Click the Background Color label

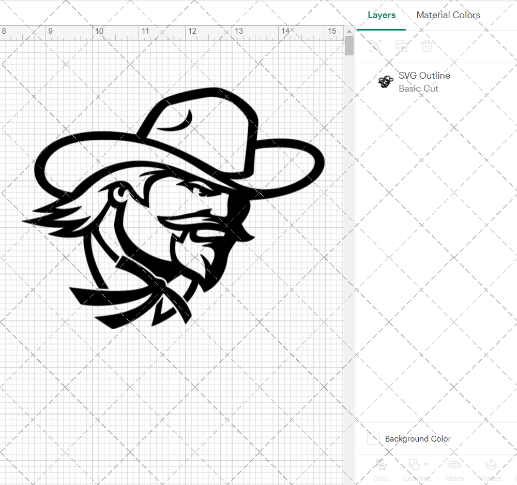tap(418, 439)
